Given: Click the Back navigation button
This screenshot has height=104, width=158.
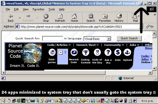Looking at the screenshot, I should 11,18.
